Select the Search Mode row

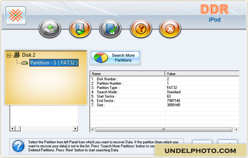click(164, 92)
